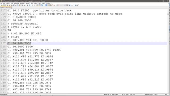Toggle synchronize horizontal scrolling
Screen dimensions: 170x96
39,5
